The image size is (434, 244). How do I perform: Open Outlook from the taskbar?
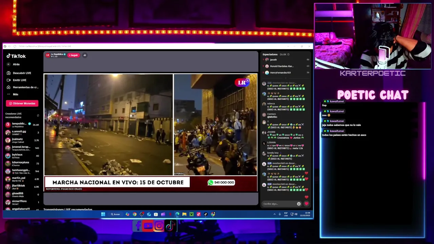pos(149,214)
